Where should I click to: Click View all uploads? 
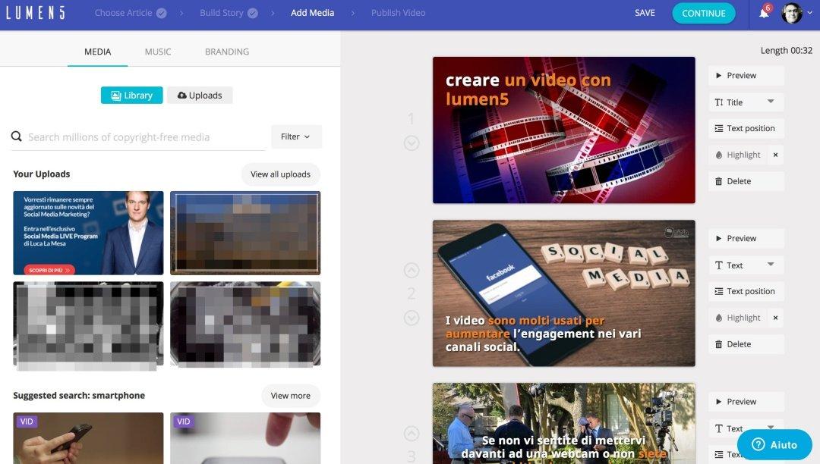coord(281,174)
